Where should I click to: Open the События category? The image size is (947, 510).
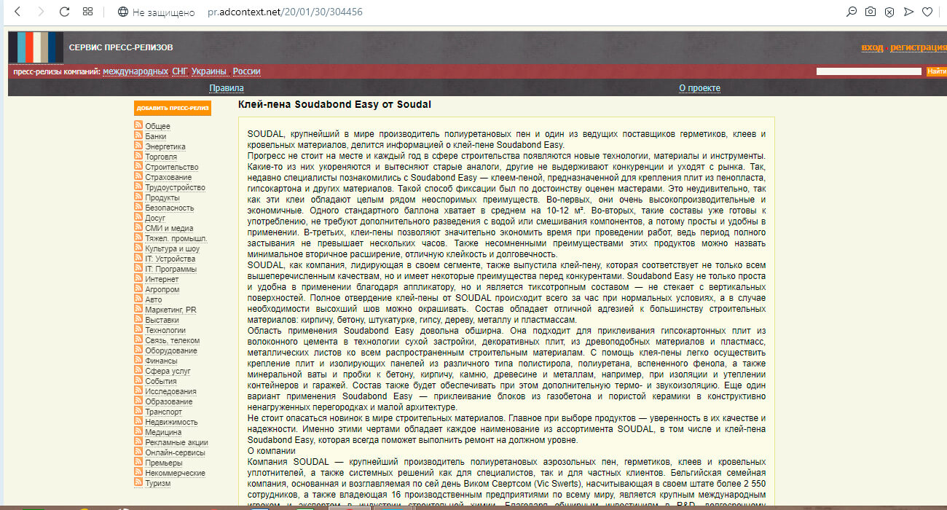(x=160, y=381)
